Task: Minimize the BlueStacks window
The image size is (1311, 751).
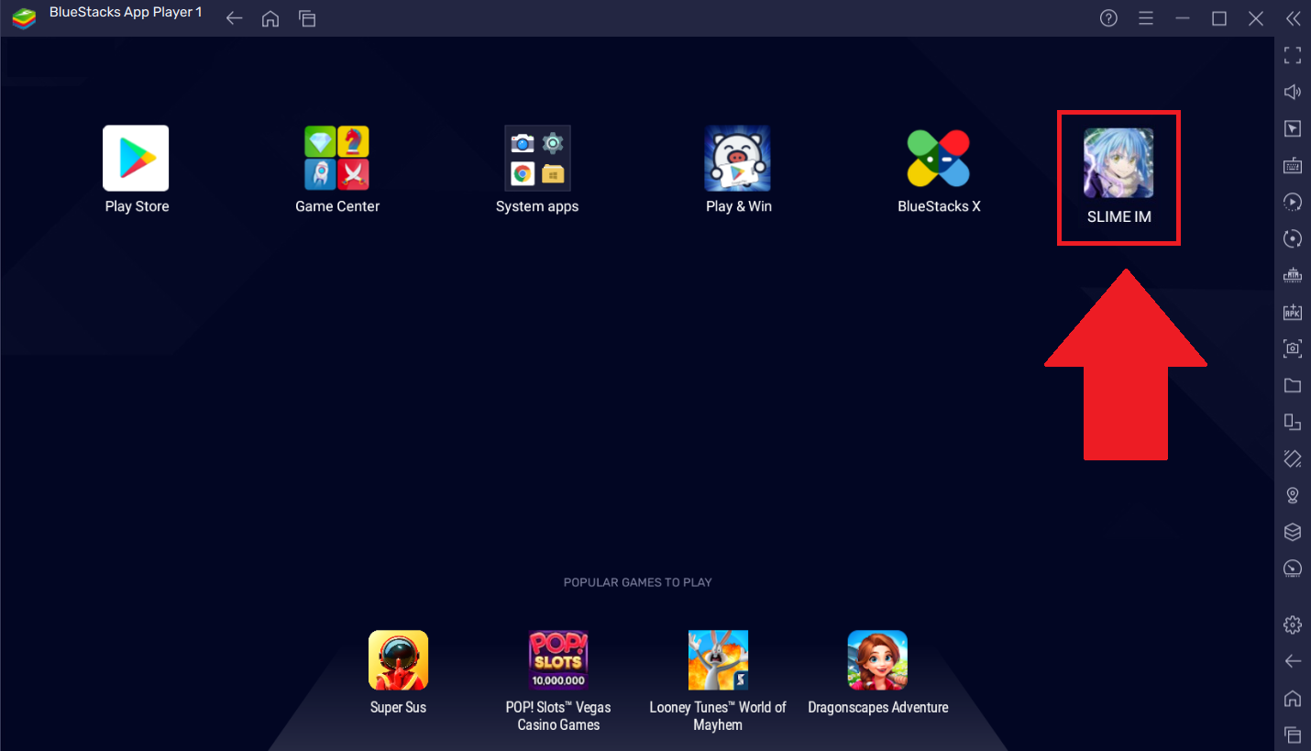Action: pos(1183,18)
